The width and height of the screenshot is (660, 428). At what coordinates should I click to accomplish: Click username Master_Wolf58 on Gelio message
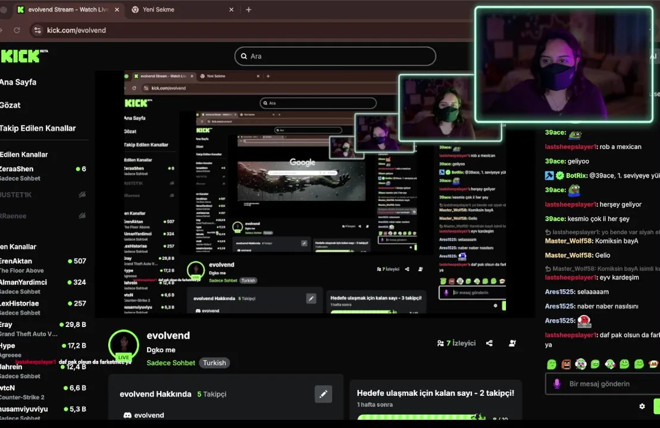click(x=569, y=255)
